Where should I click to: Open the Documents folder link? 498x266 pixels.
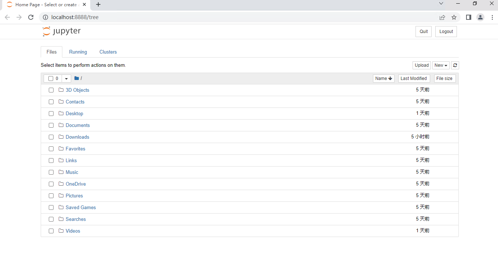click(x=78, y=125)
